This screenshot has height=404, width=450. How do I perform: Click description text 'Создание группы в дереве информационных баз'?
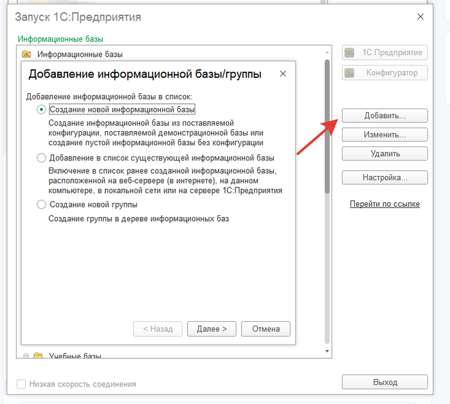[139, 219]
